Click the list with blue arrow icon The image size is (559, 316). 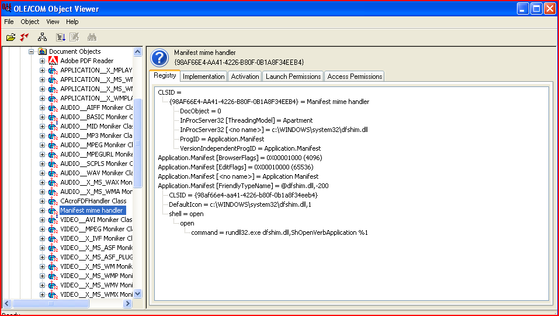point(61,37)
